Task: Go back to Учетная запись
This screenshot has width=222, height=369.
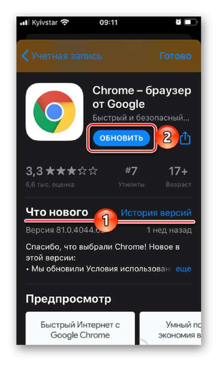Action: [x=67, y=56]
